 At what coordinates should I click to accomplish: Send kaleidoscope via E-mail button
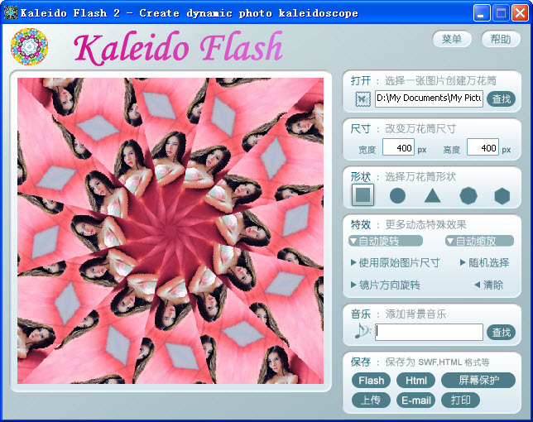(415, 400)
